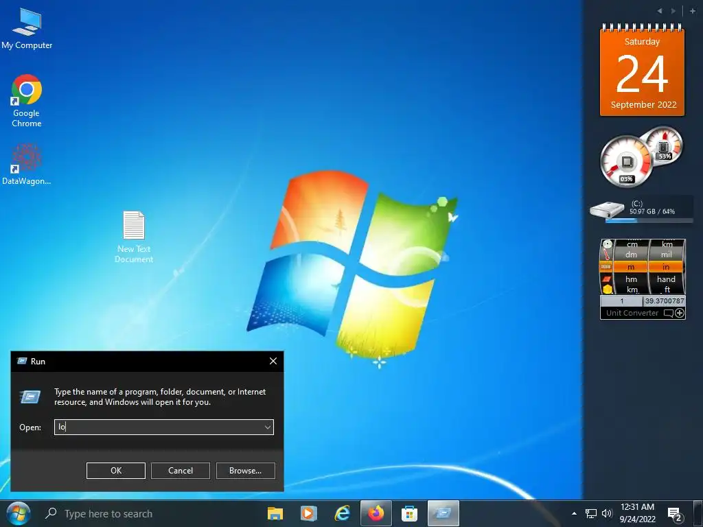Go to next sidebar page arrow
Image resolution: width=703 pixels, height=527 pixels.
(673, 11)
